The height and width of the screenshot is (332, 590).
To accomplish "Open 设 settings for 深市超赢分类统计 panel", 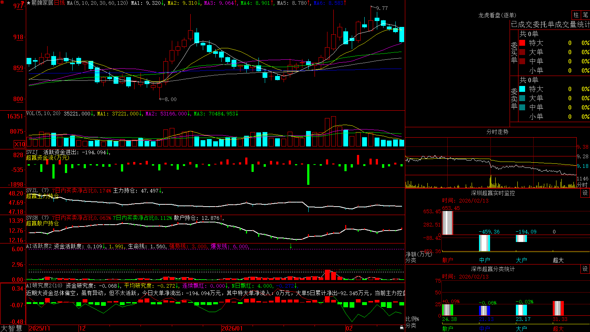I will click(585, 269).
